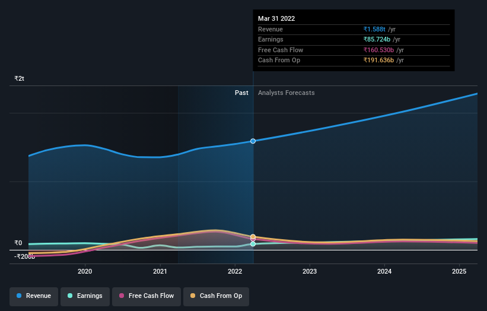This screenshot has width=487, height=311.
Task: Click the ₹191.636b cash from op value
Action: [x=378, y=61]
